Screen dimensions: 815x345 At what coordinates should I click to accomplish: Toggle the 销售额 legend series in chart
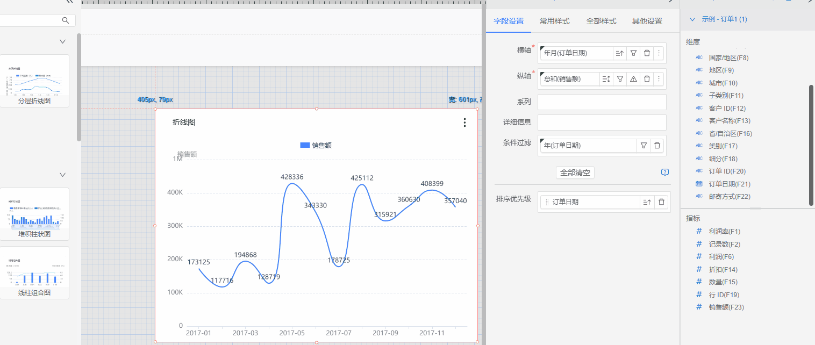pos(316,145)
